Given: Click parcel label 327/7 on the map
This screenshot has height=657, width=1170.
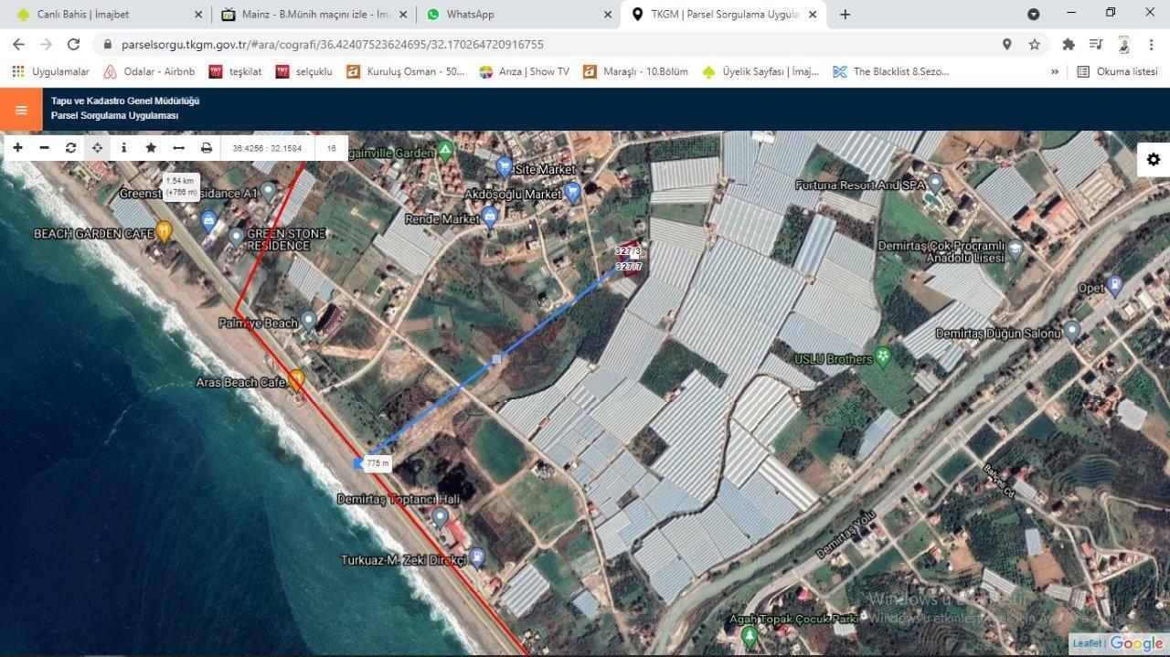Looking at the screenshot, I should (x=629, y=266).
